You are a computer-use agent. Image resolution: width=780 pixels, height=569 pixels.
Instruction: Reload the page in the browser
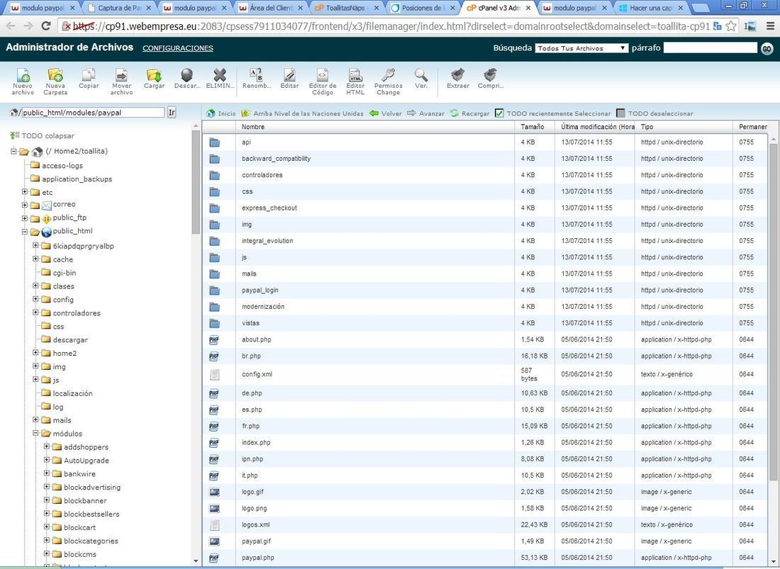pyautogui.click(x=46, y=26)
